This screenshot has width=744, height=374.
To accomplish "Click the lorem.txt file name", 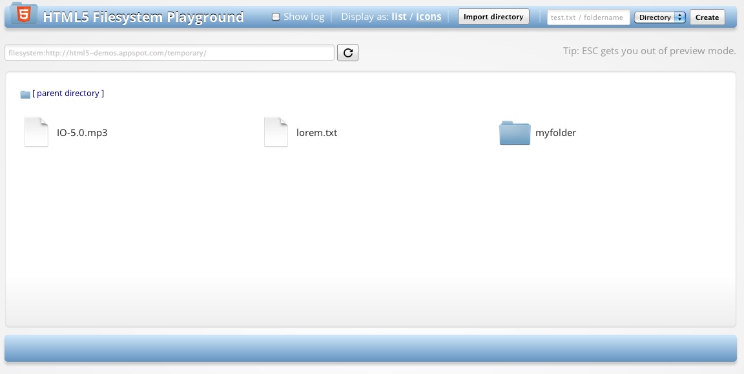I will pos(317,133).
